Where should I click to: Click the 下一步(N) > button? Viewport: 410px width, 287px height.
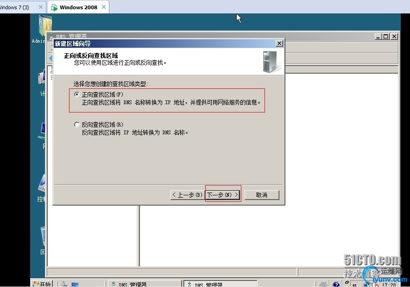[x=223, y=195]
